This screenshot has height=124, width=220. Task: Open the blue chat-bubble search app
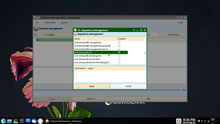28,121
